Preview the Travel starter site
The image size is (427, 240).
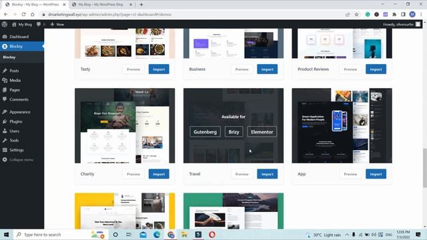click(x=242, y=174)
